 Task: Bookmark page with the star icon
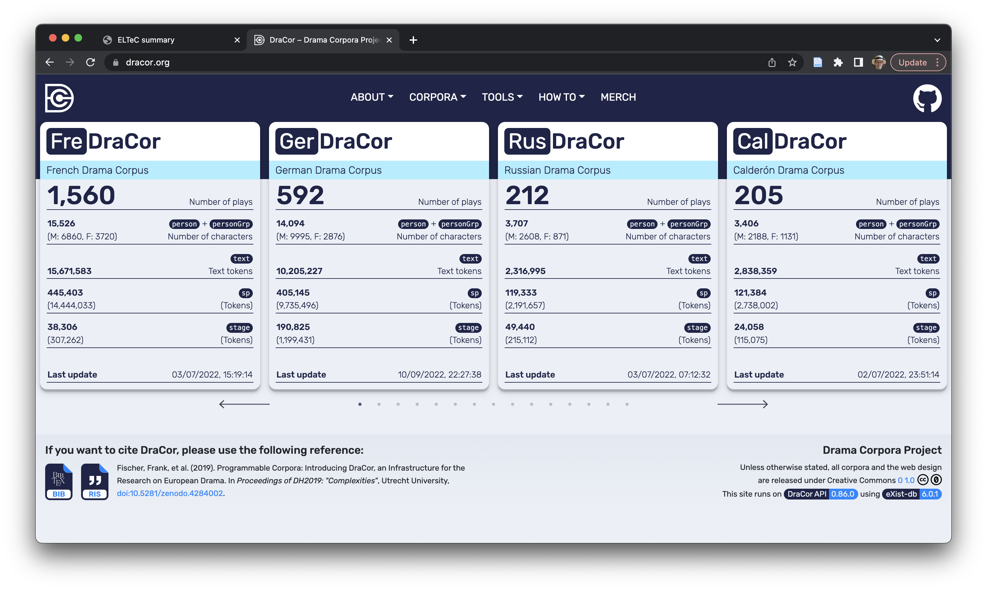click(x=792, y=63)
